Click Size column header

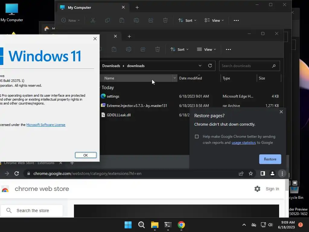click(x=269, y=78)
